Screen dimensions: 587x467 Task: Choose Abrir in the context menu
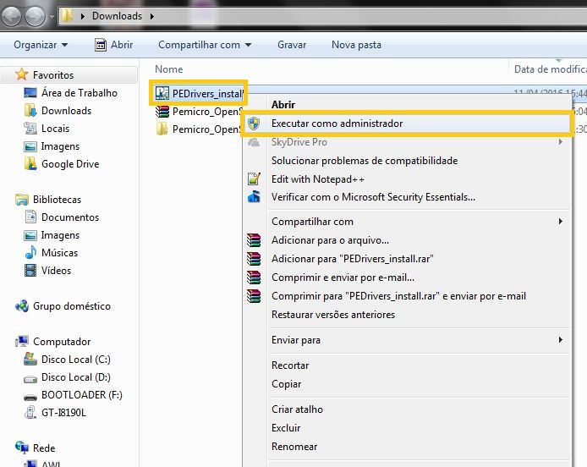pos(283,105)
